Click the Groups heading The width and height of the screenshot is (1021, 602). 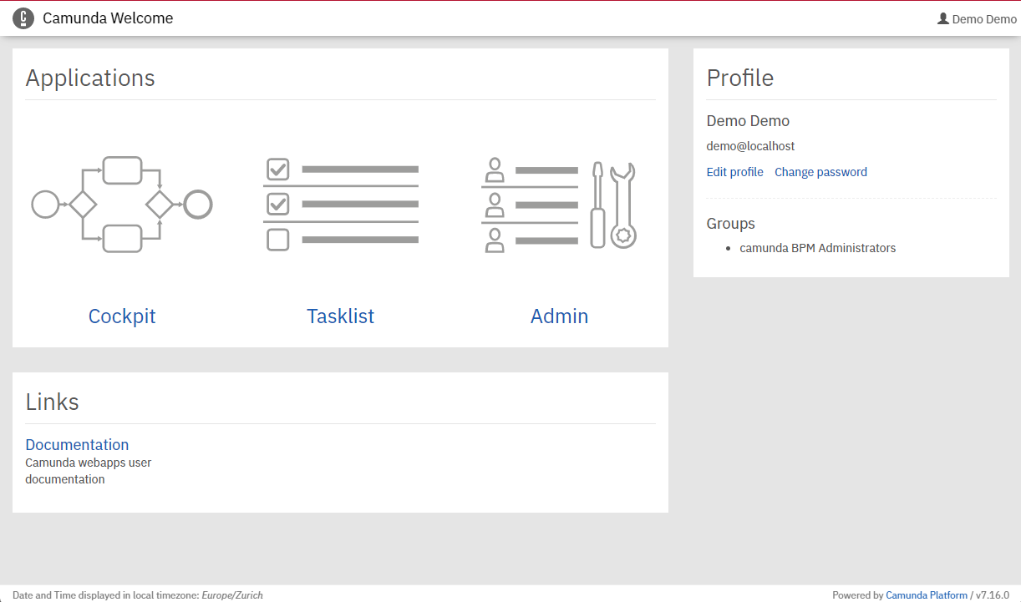731,224
